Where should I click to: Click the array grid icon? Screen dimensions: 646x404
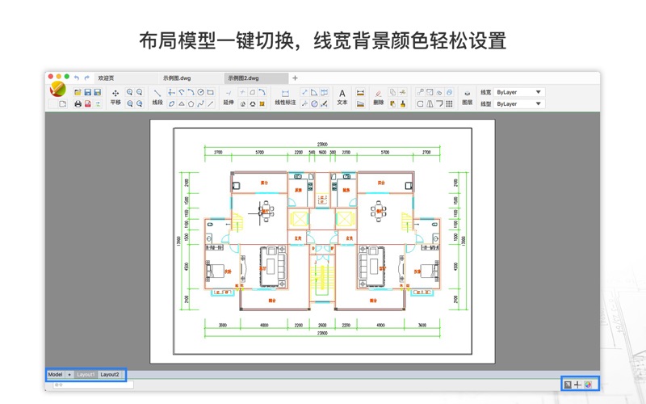click(x=449, y=103)
